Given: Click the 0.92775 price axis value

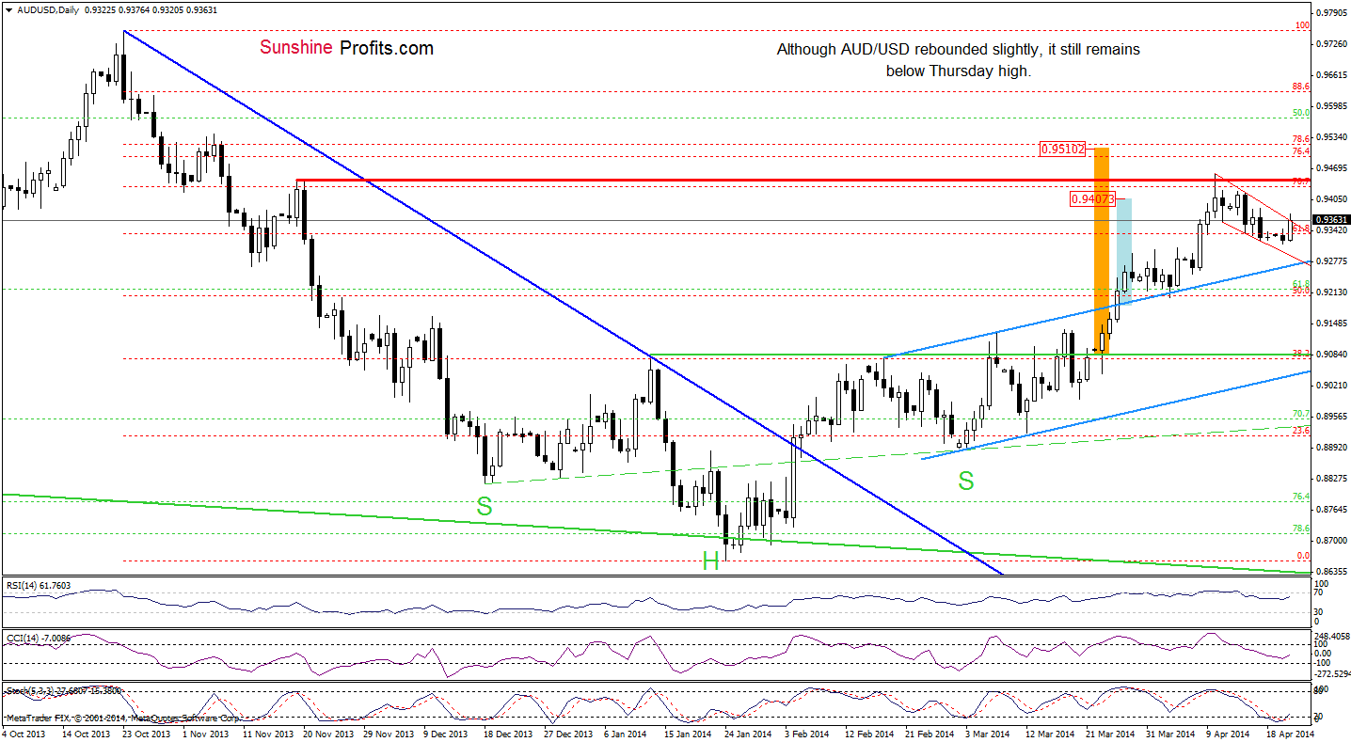Looking at the screenshot, I should [1333, 261].
